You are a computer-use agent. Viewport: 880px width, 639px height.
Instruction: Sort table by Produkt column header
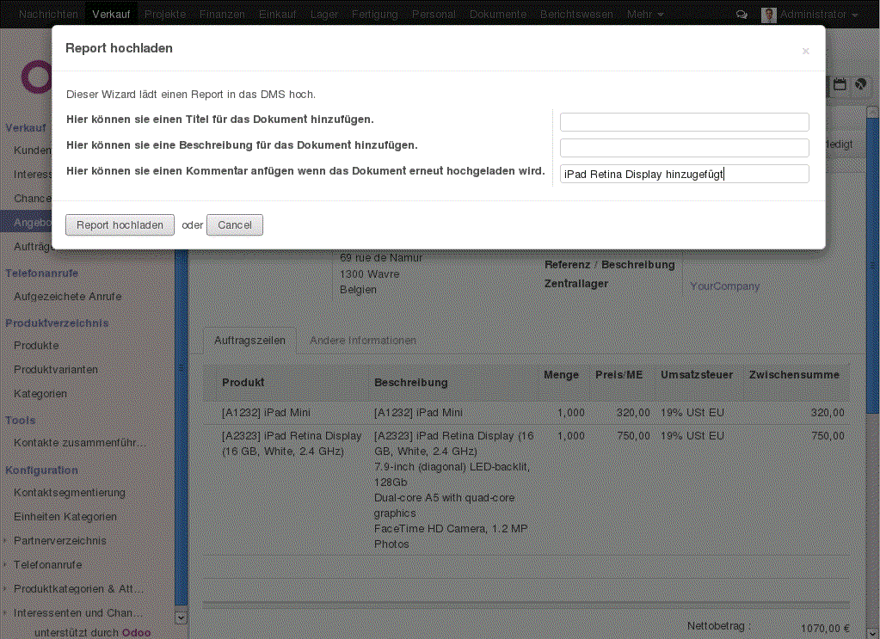pyautogui.click(x=243, y=383)
